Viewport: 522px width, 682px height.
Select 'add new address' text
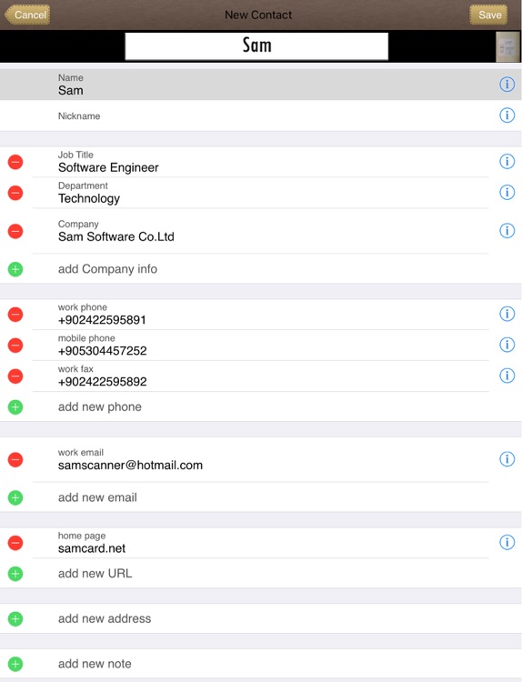tap(105, 618)
